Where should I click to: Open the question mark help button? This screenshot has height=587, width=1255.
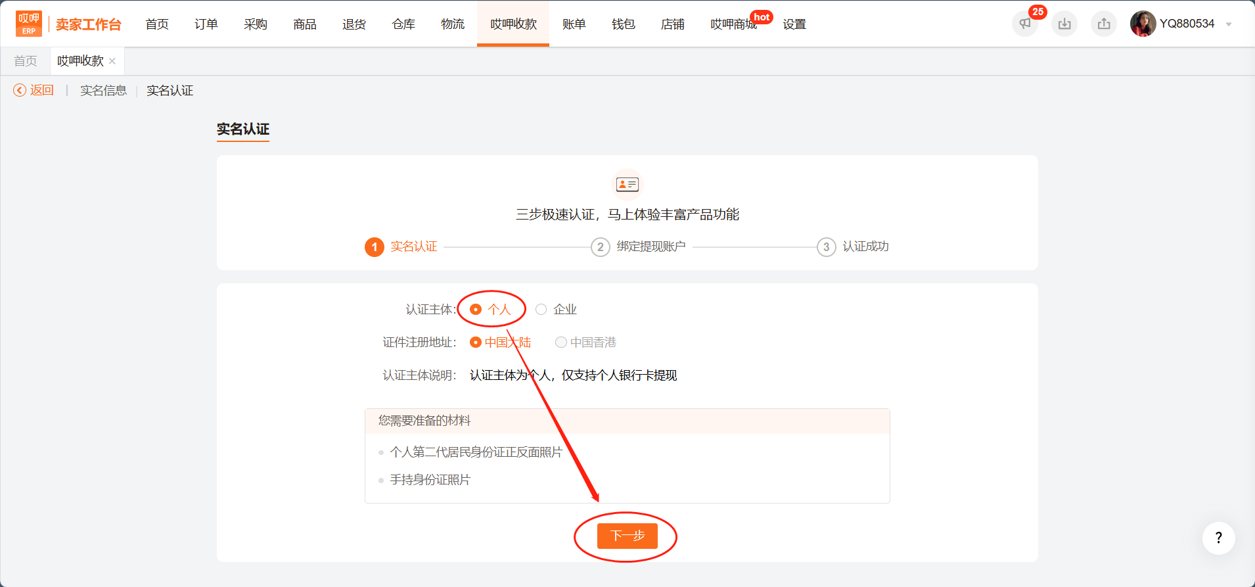click(x=1219, y=538)
